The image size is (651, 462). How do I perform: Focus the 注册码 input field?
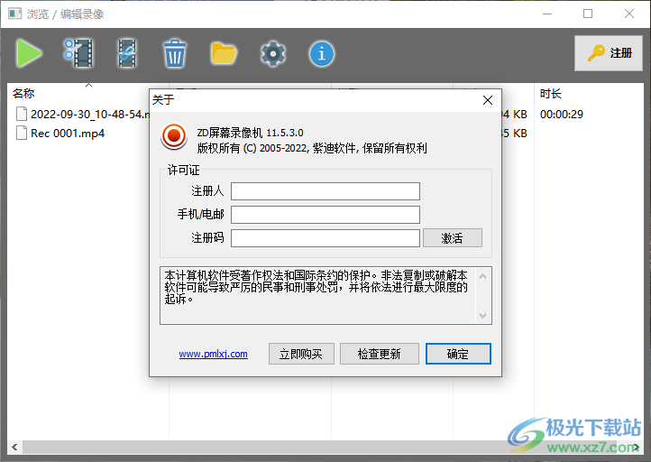pyautogui.click(x=325, y=238)
